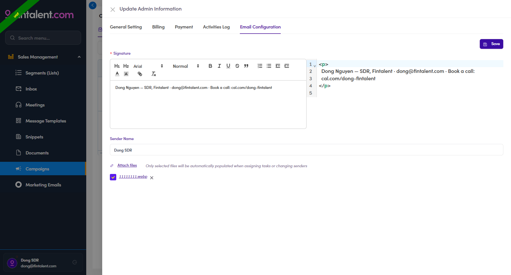
Task: Open Marketing Emails in sidebar
Action: coord(42,185)
